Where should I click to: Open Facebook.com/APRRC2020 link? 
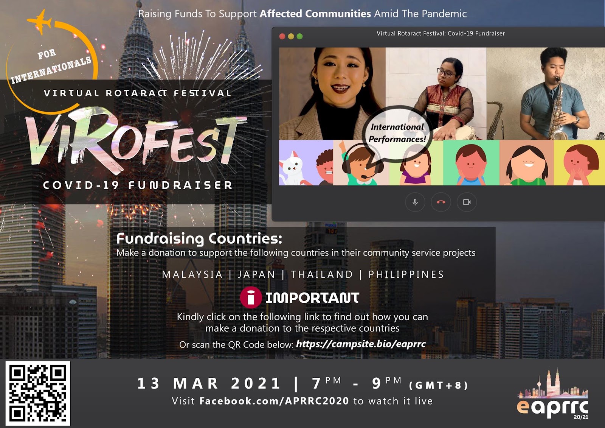tap(274, 401)
